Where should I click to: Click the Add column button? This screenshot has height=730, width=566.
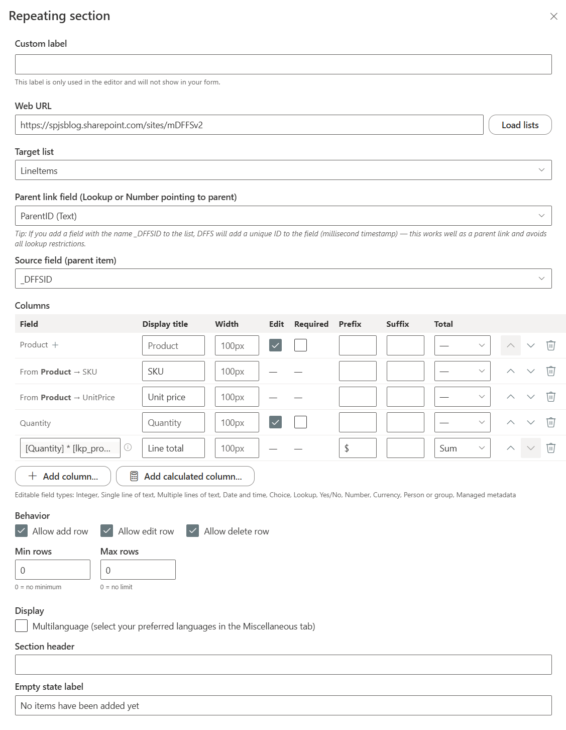pos(63,476)
